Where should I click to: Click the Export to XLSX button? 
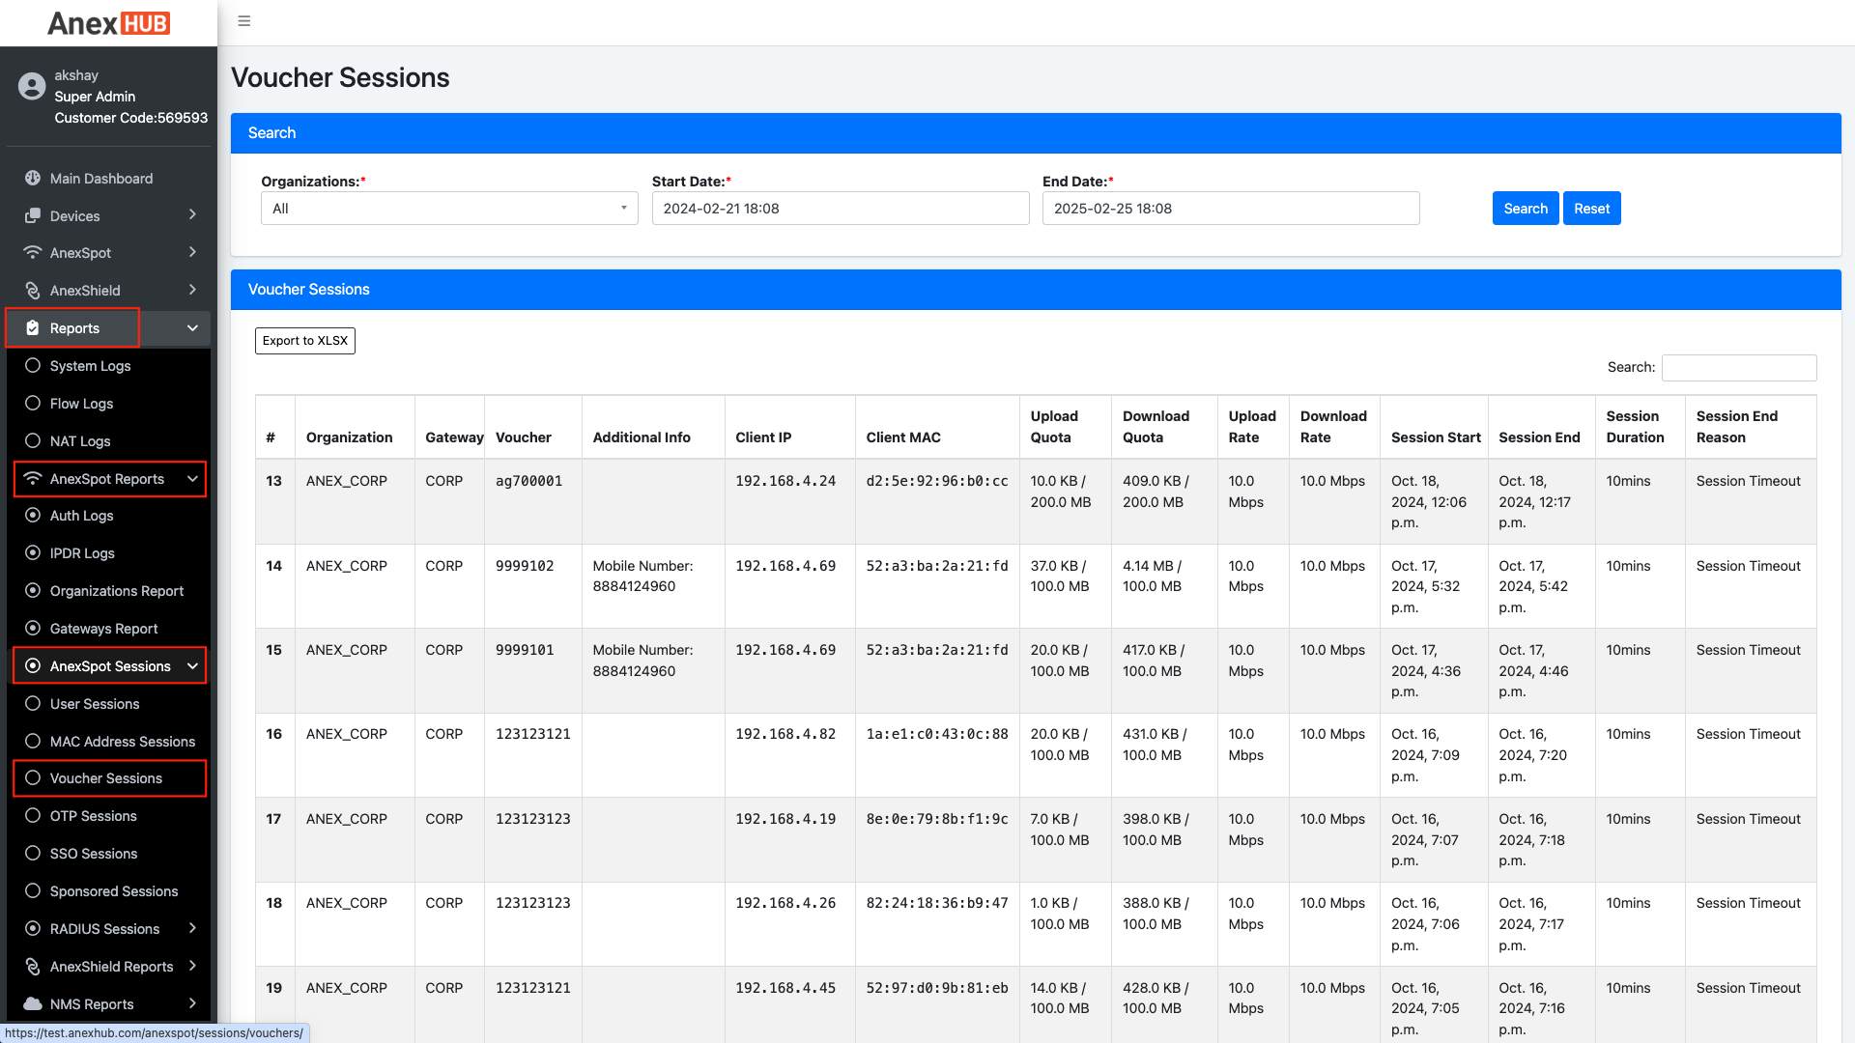pyautogui.click(x=304, y=340)
